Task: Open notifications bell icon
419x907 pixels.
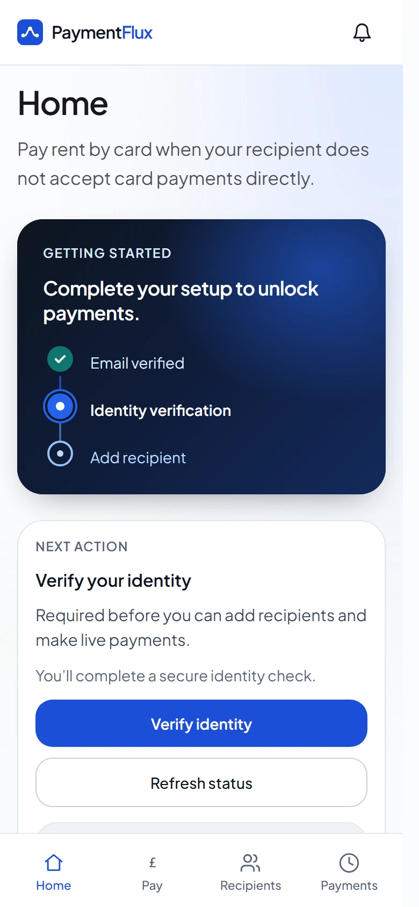Action: (362, 33)
